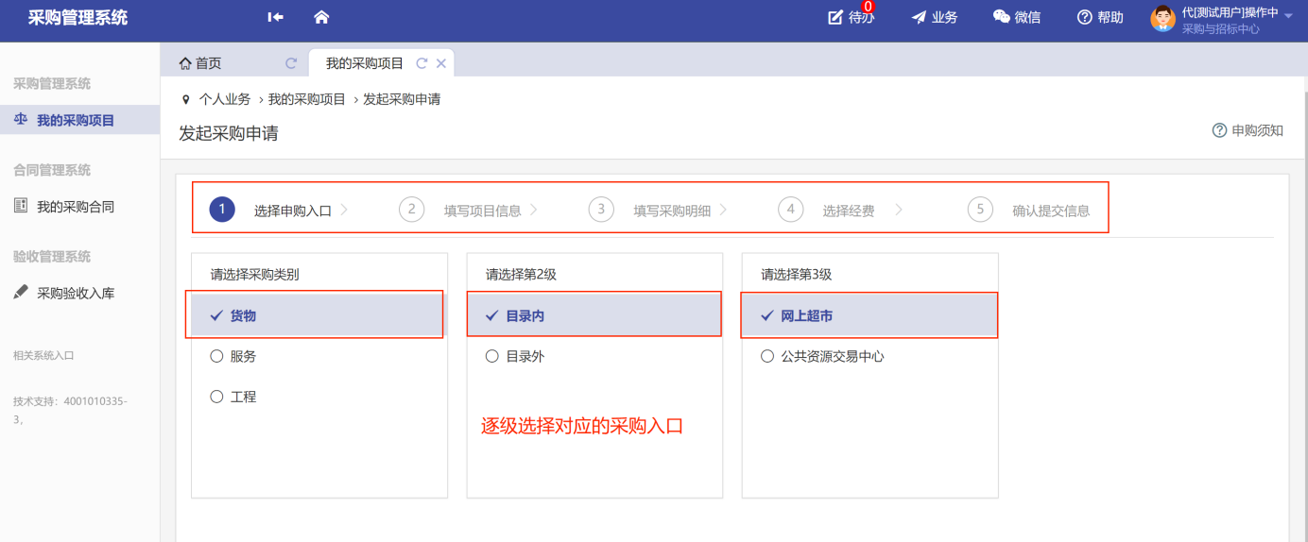This screenshot has height=542, width=1308.
Task: Go to step 2 填写项目信息
Action: pyautogui.click(x=482, y=211)
